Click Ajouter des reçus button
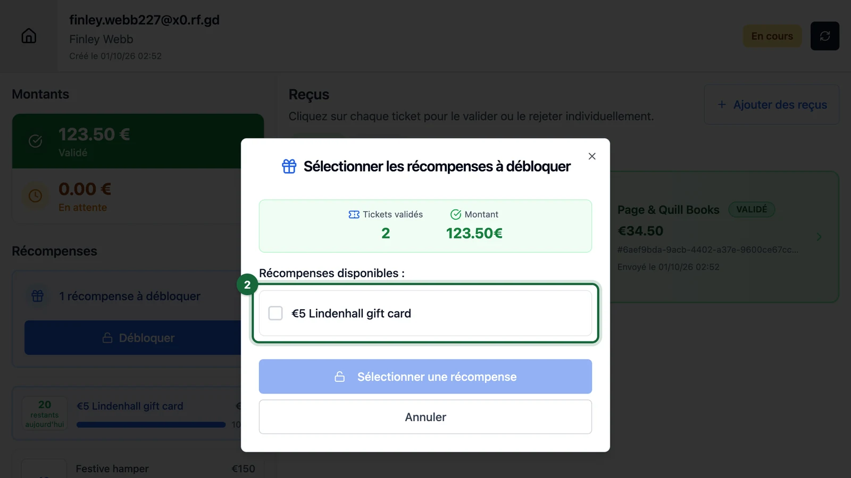The height and width of the screenshot is (478, 851). 772,105
